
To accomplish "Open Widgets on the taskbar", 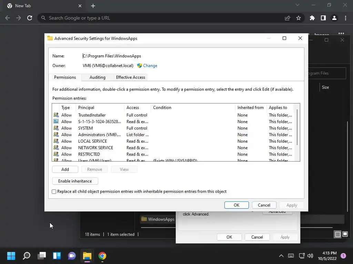I will (x=57, y=256).
